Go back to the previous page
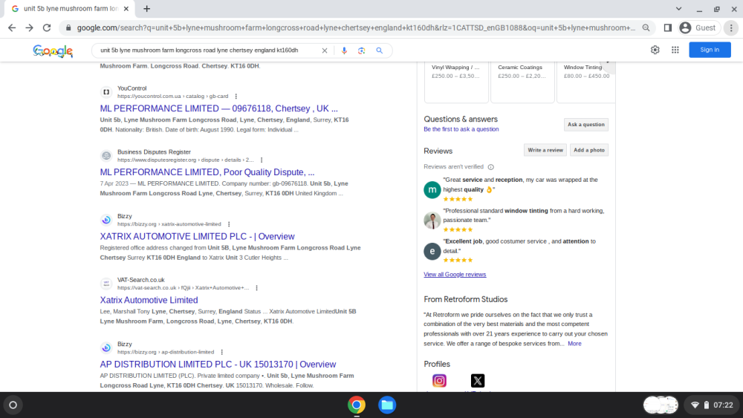 click(12, 28)
